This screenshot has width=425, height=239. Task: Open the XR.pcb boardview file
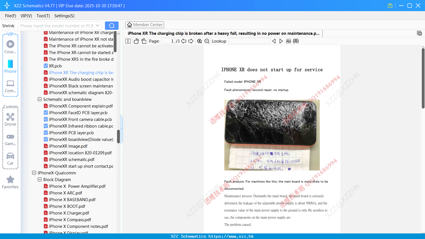coord(53,66)
